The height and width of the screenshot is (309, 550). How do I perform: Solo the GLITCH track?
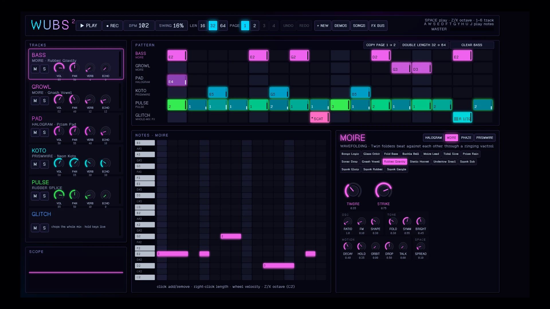click(x=44, y=228)
